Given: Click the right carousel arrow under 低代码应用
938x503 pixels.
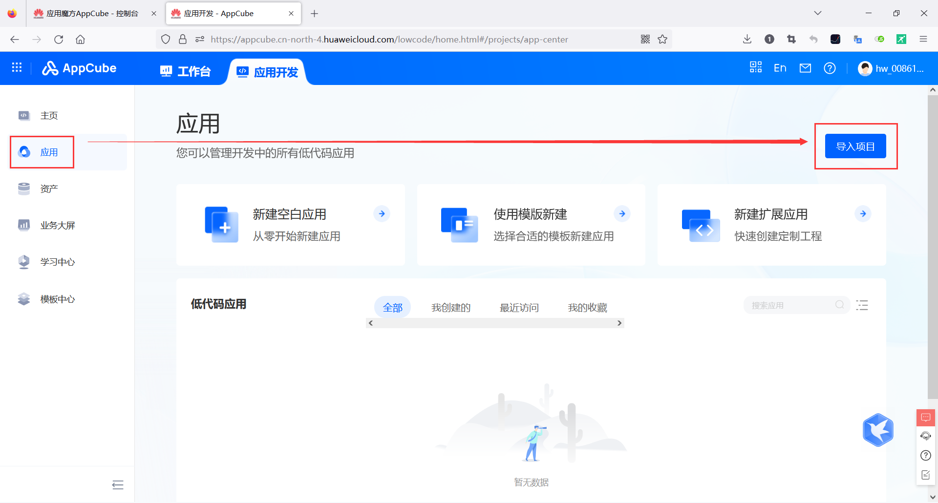Looking at the screenshot, I should (619, 323).
